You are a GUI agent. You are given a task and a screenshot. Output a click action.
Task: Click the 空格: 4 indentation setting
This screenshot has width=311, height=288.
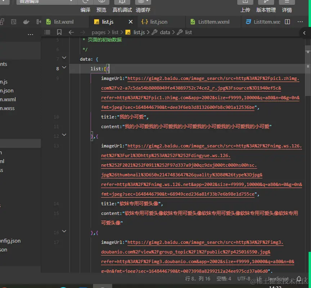[x=224, y=279]
